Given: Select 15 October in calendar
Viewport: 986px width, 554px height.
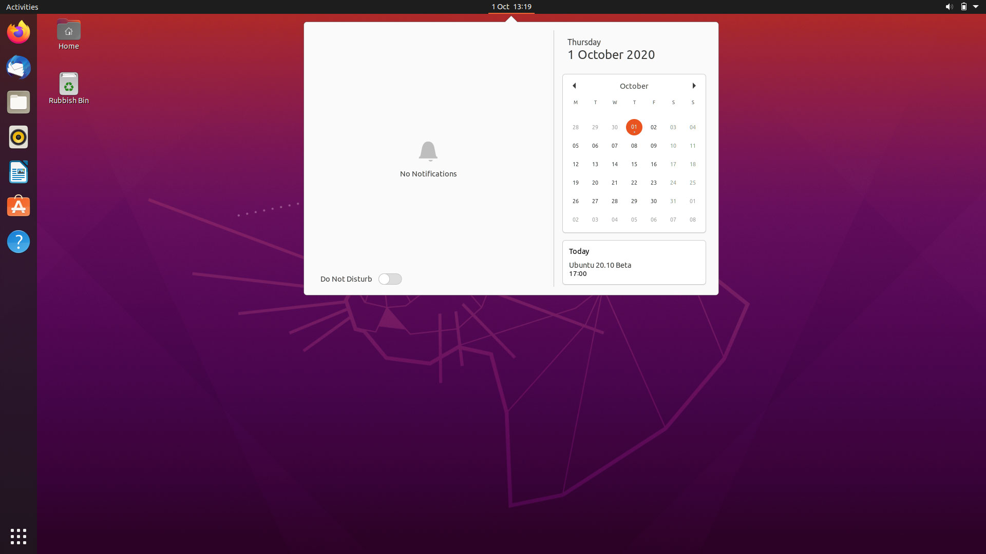Looking at the screenshot, I should [x=634, y=164].
